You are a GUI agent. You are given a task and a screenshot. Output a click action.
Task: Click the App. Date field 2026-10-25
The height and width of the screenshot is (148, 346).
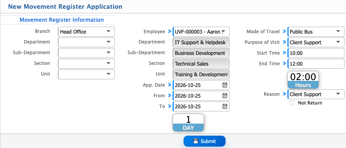click(x=201, y=85)
